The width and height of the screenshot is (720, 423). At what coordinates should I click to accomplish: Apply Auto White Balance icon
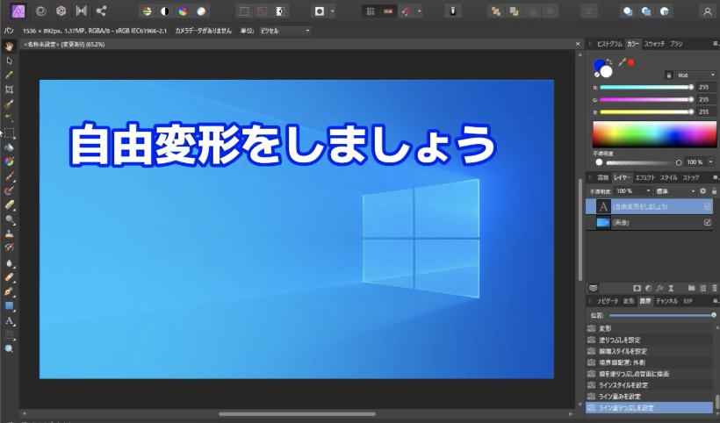(201, 11)
